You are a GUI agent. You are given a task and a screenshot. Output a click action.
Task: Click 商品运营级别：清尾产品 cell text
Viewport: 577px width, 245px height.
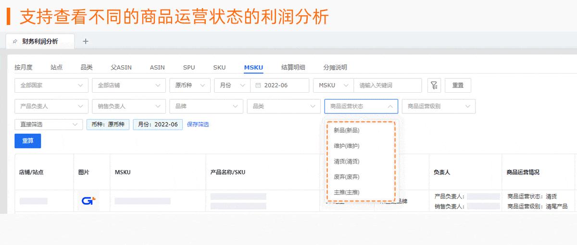[x=538, y=207]
